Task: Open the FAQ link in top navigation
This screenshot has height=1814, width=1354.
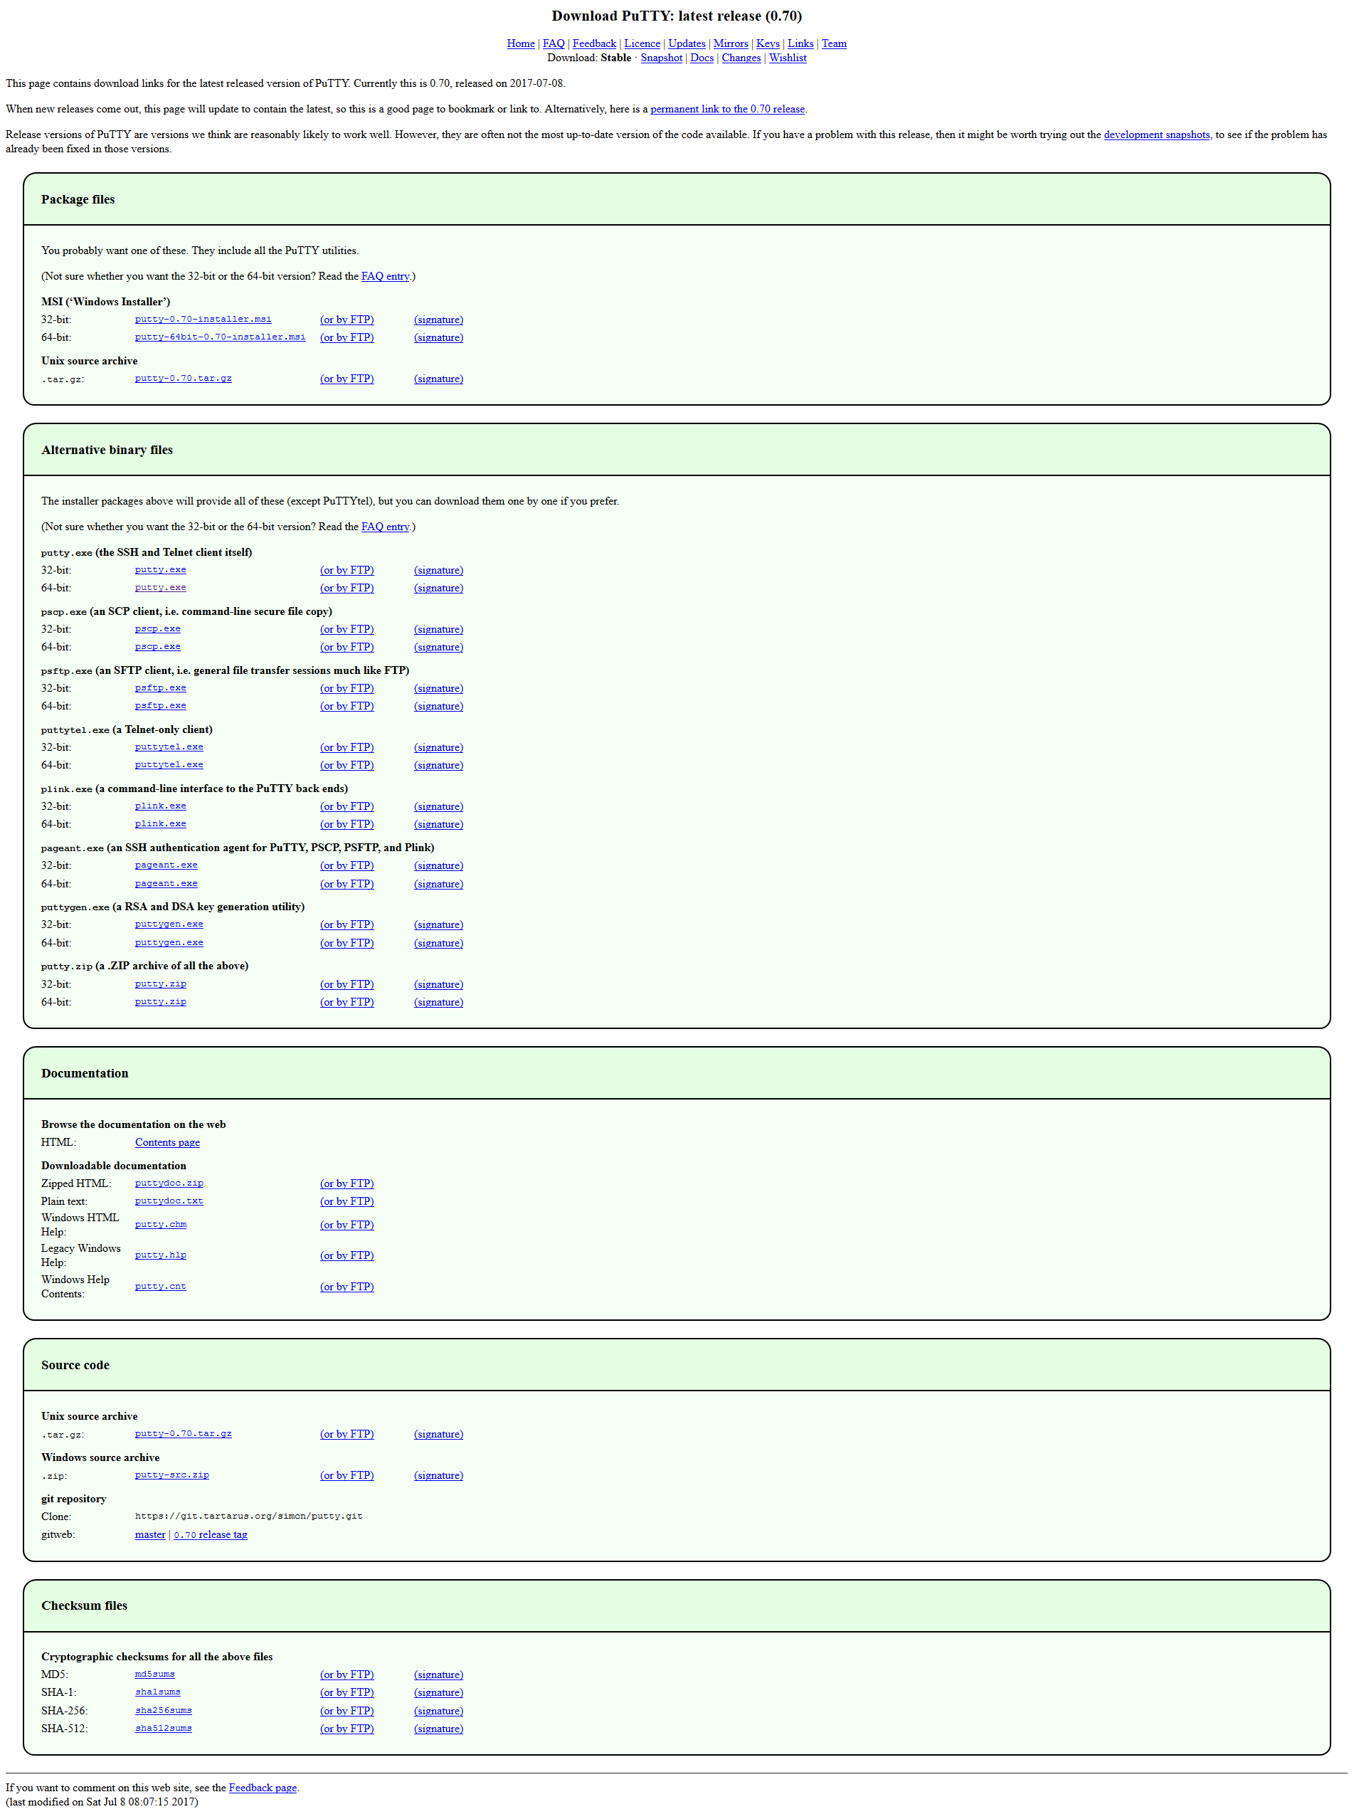Action: pyautogui.click(x=554, y=43)
